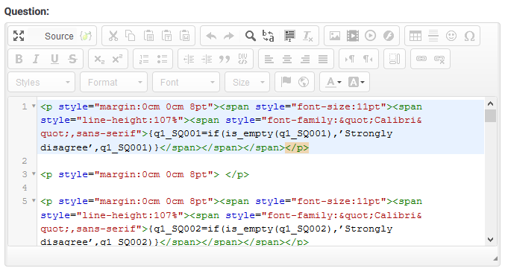
Task: Click the LimeSurvey replacement fields icon
Action: coord(86,36)
